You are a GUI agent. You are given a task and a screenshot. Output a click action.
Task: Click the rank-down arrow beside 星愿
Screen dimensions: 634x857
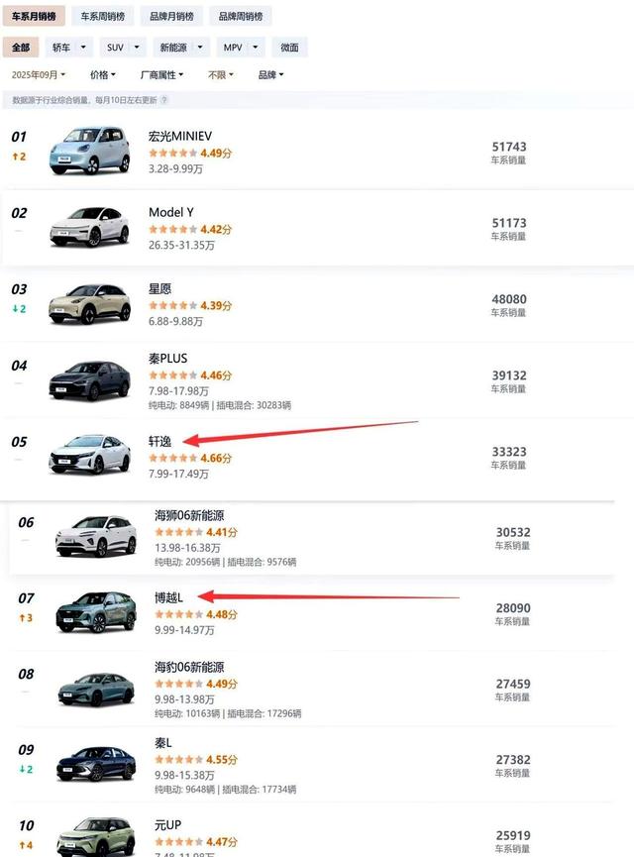pos(19,308)
